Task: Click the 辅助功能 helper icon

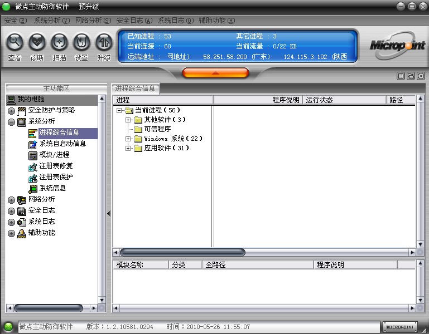Action: [22, 233]
